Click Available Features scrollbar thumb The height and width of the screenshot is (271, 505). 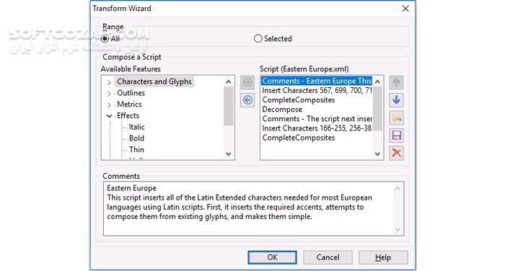click(229, 106)
